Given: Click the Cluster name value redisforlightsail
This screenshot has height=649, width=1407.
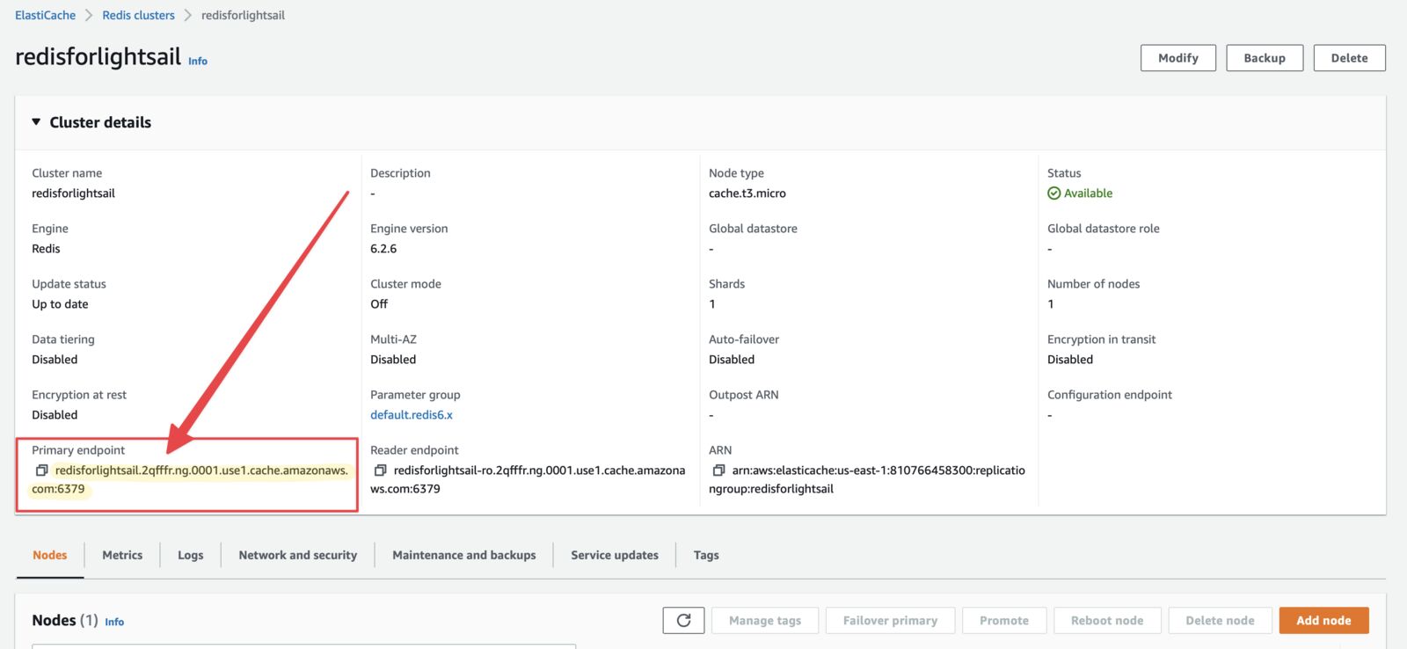Looking at the screenshot, I should coord(73,193).
